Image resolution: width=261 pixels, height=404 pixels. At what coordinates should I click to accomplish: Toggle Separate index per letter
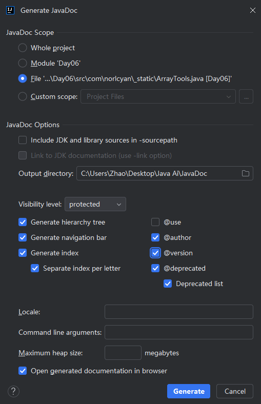pyautogui.click(x=35, y=268)
